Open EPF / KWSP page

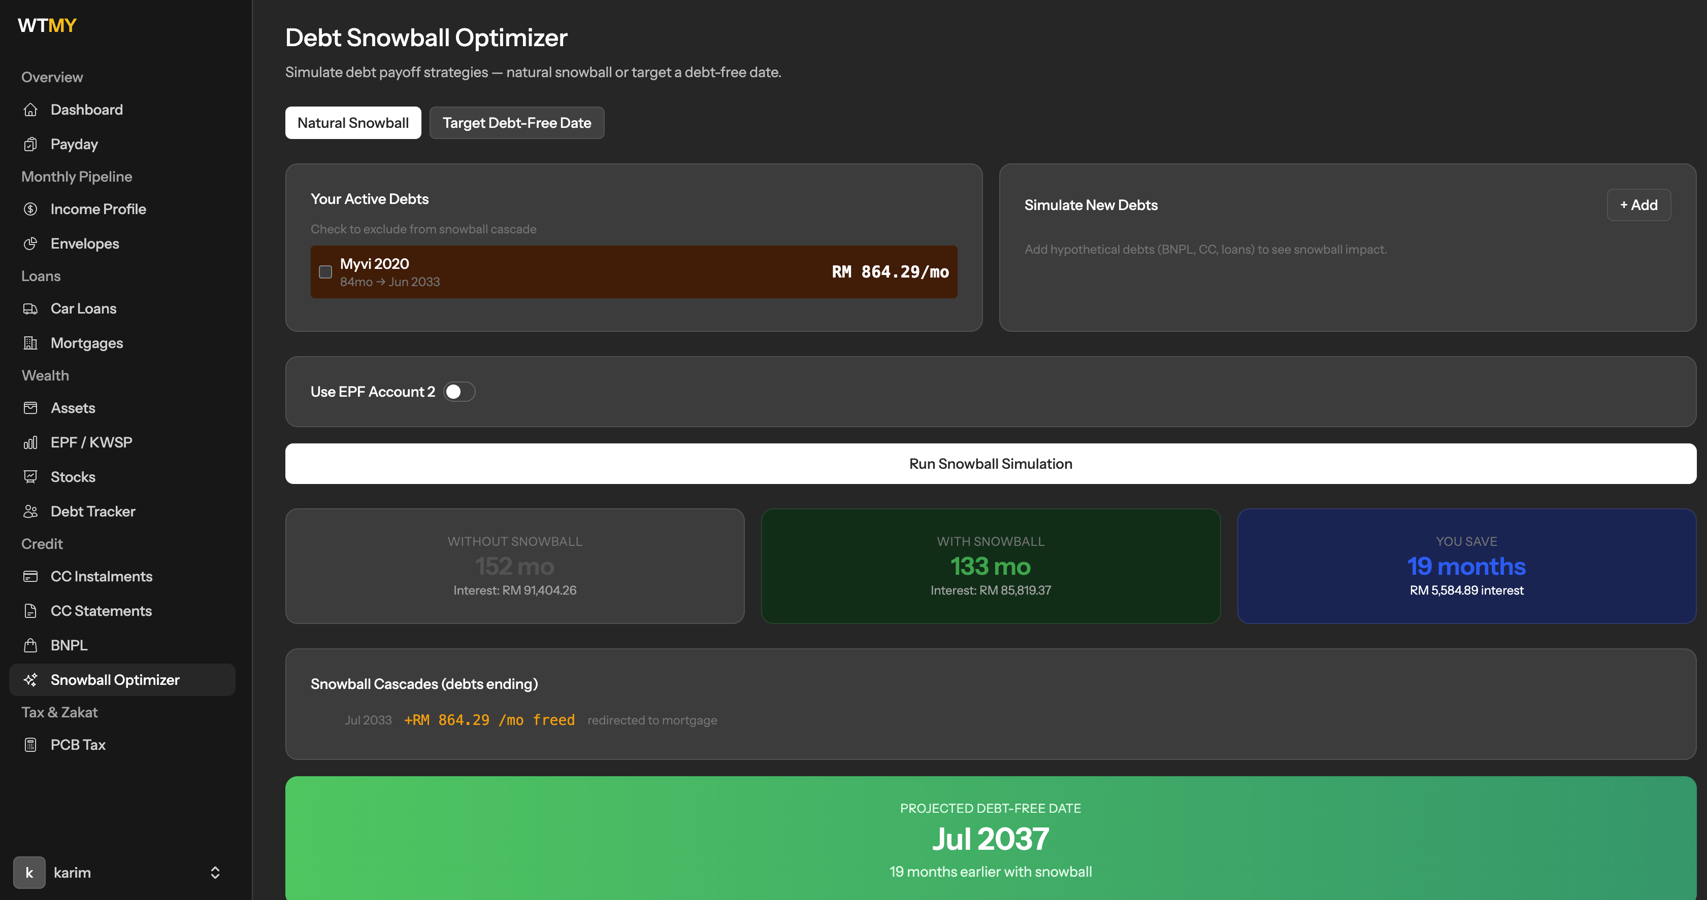[x=122, y=442]
